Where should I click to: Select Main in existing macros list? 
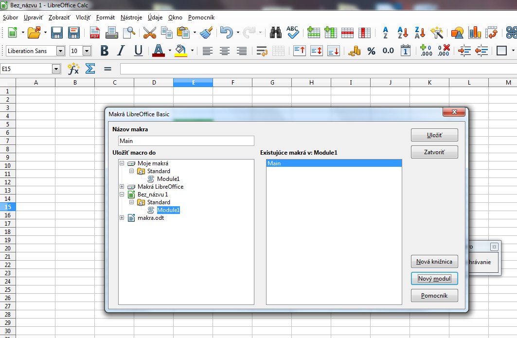334,163
